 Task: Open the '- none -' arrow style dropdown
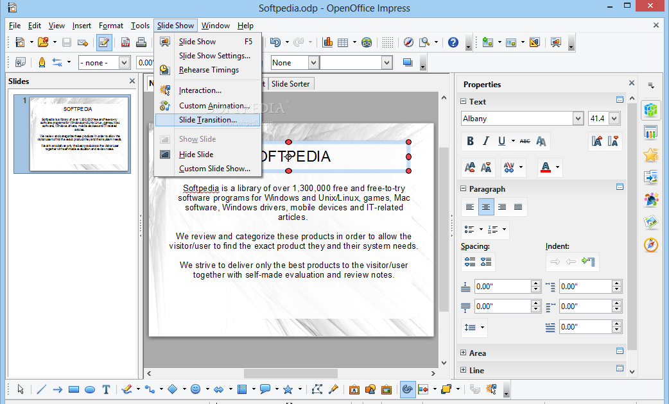[124, 63]
